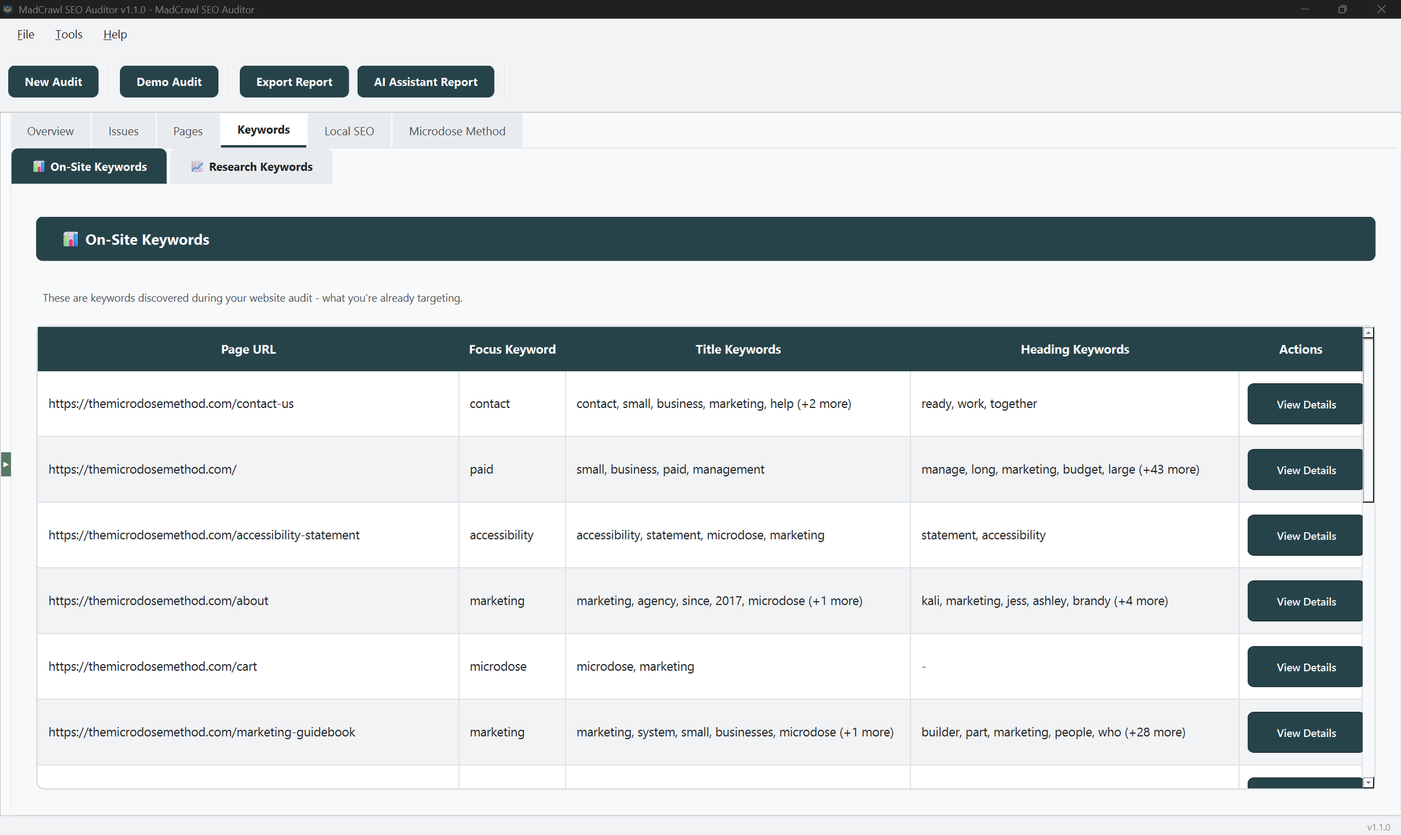Click the MadCrawl app icon in the title bar

click(x=7, y=9)
